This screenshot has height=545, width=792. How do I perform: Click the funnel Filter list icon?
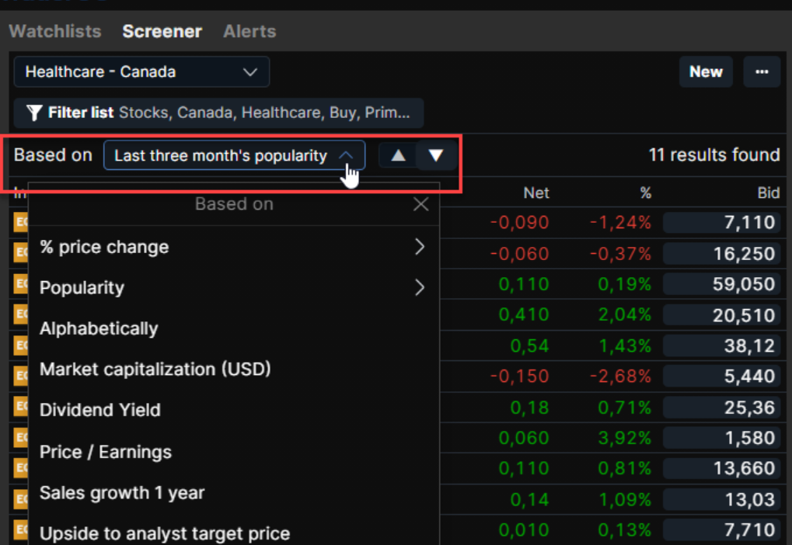34,113
